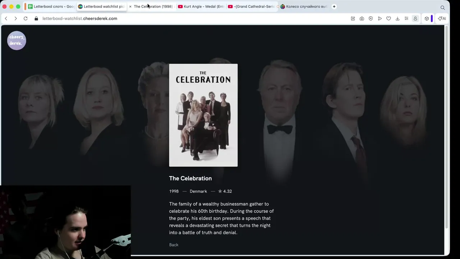This screenshot has width=460, height=259.
Task: Open the edit/note icon in address bar
Action: (353, 18)
